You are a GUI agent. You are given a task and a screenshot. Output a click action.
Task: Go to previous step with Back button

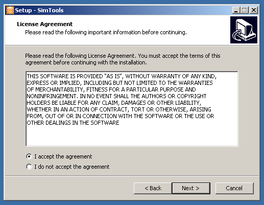pyautogui.click(x=153, y=188)
